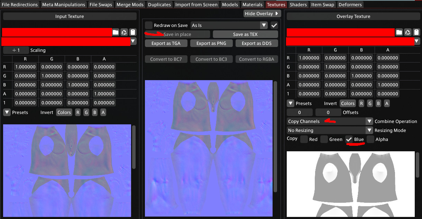Invert Colors on Overlay Texture

(x=348, y=103)
